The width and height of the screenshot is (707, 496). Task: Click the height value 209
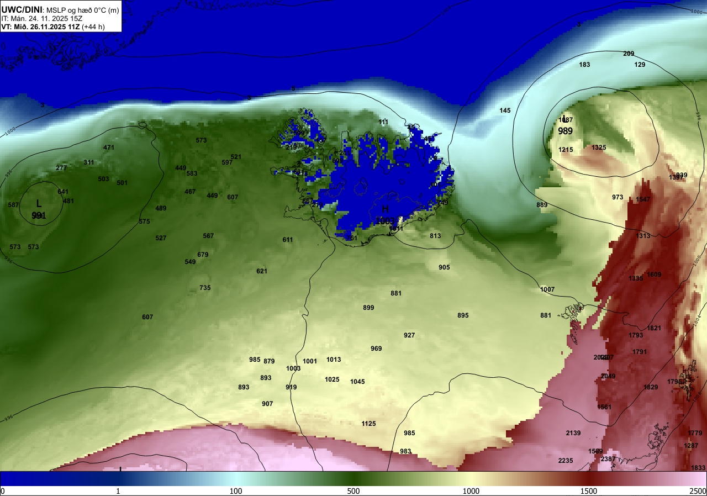pyautogui.click(x=629, y=54)
